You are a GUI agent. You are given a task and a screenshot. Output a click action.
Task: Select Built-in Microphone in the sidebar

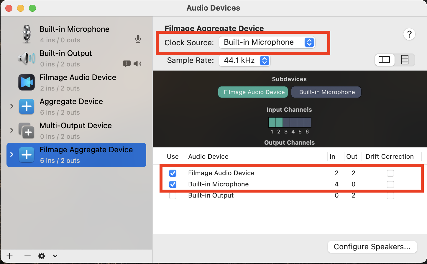point(76,34)
